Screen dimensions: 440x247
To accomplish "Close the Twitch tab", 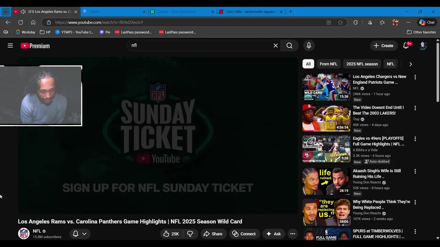I will click(144, 12).
